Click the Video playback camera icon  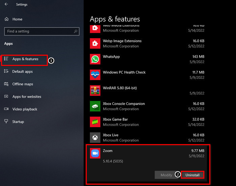(6, 109)
